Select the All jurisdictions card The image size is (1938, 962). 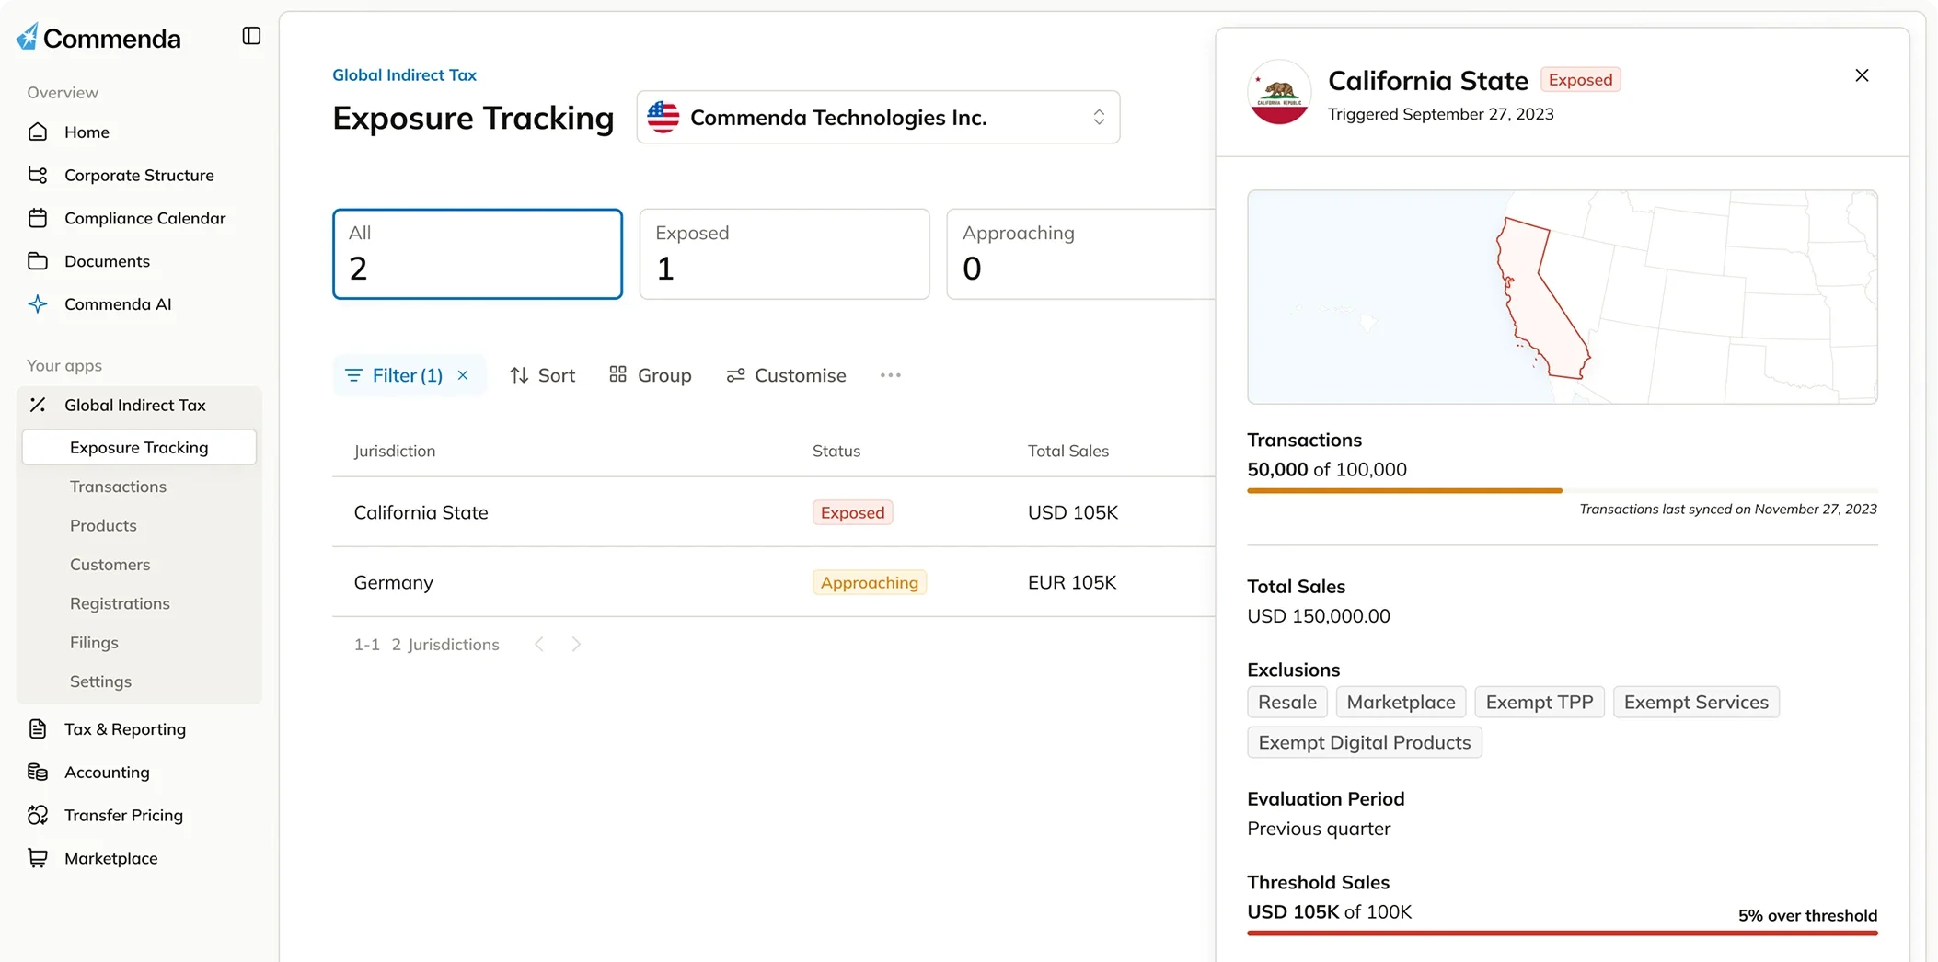(x=477, y=254)
